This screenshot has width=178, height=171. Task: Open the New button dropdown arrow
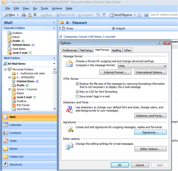18,15
